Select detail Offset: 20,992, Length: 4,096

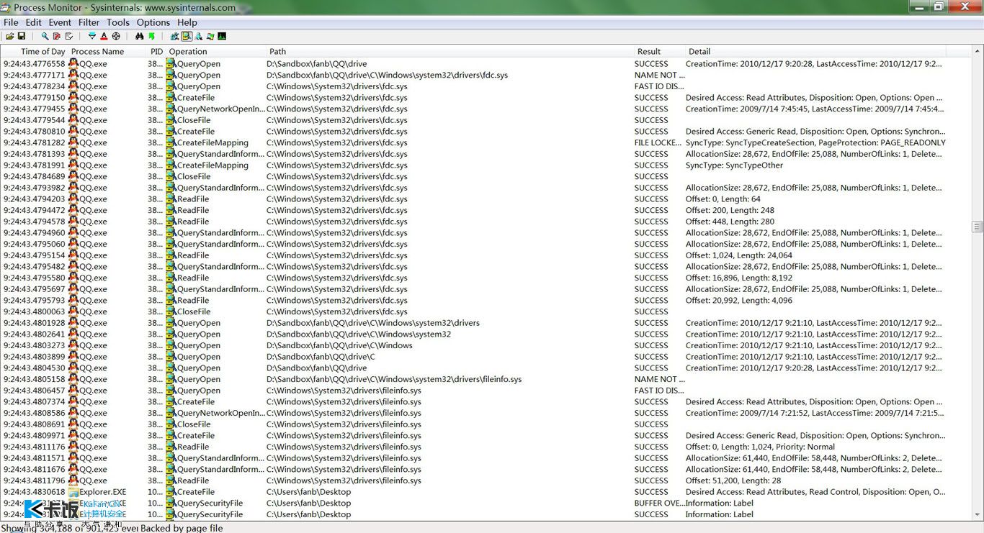[739, 300]
